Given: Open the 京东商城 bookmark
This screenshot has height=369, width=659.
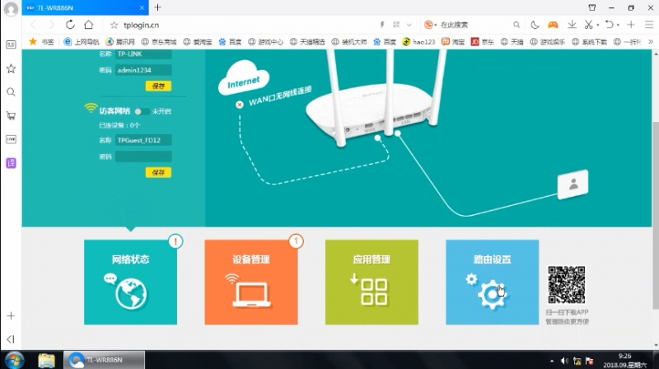Looking at the screenshot, I should click(159, 42).
